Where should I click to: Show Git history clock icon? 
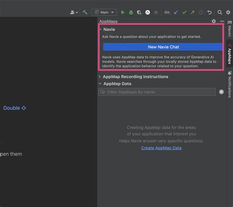tap(201, 12)
